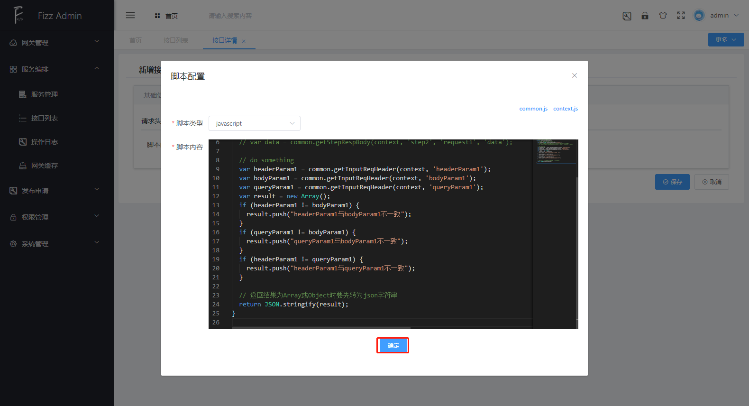Click the edit icon in top header

[x=627, y=16]
